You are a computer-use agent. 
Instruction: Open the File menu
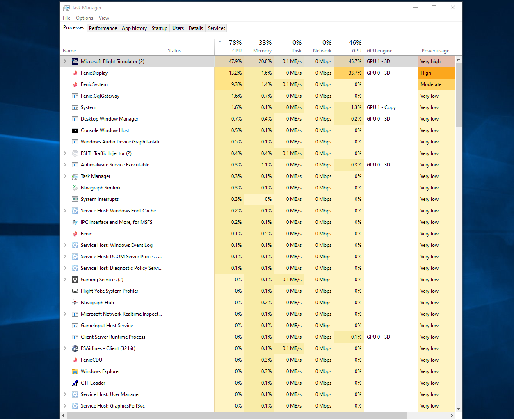pyautogui.click(x=66, y=18)
